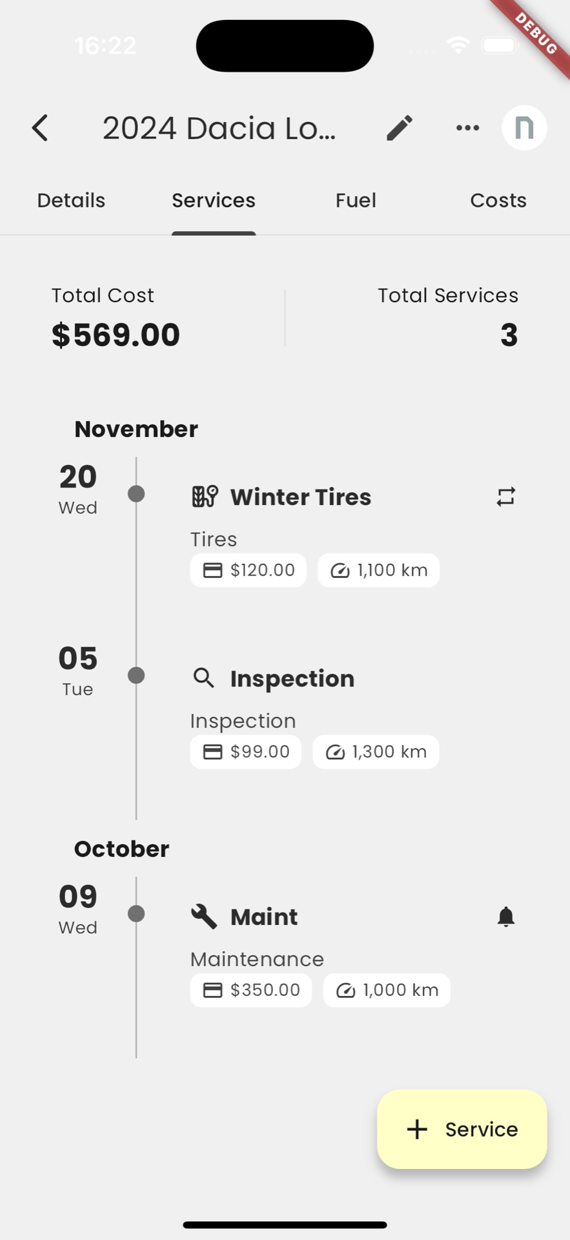Open the Inspection service entry
Viewport: 570px width, 1240px height.
292,679
